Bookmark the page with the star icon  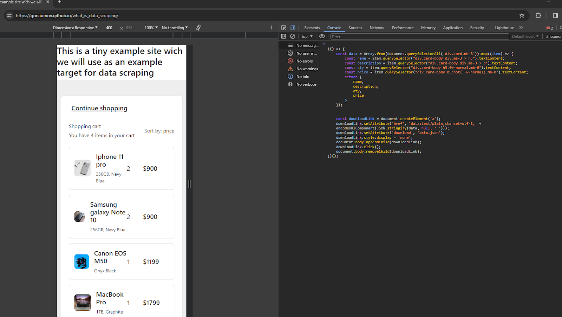[522, 15]
